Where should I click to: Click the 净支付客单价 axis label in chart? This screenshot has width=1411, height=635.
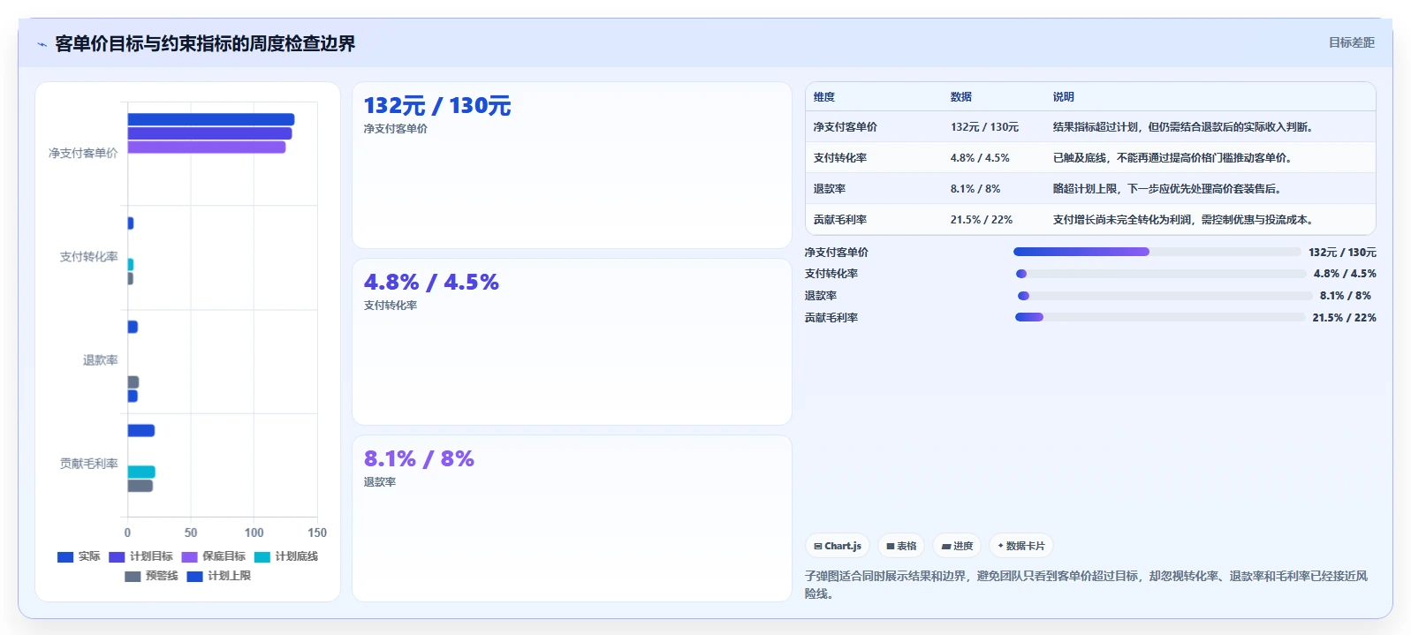coord(83,153)
